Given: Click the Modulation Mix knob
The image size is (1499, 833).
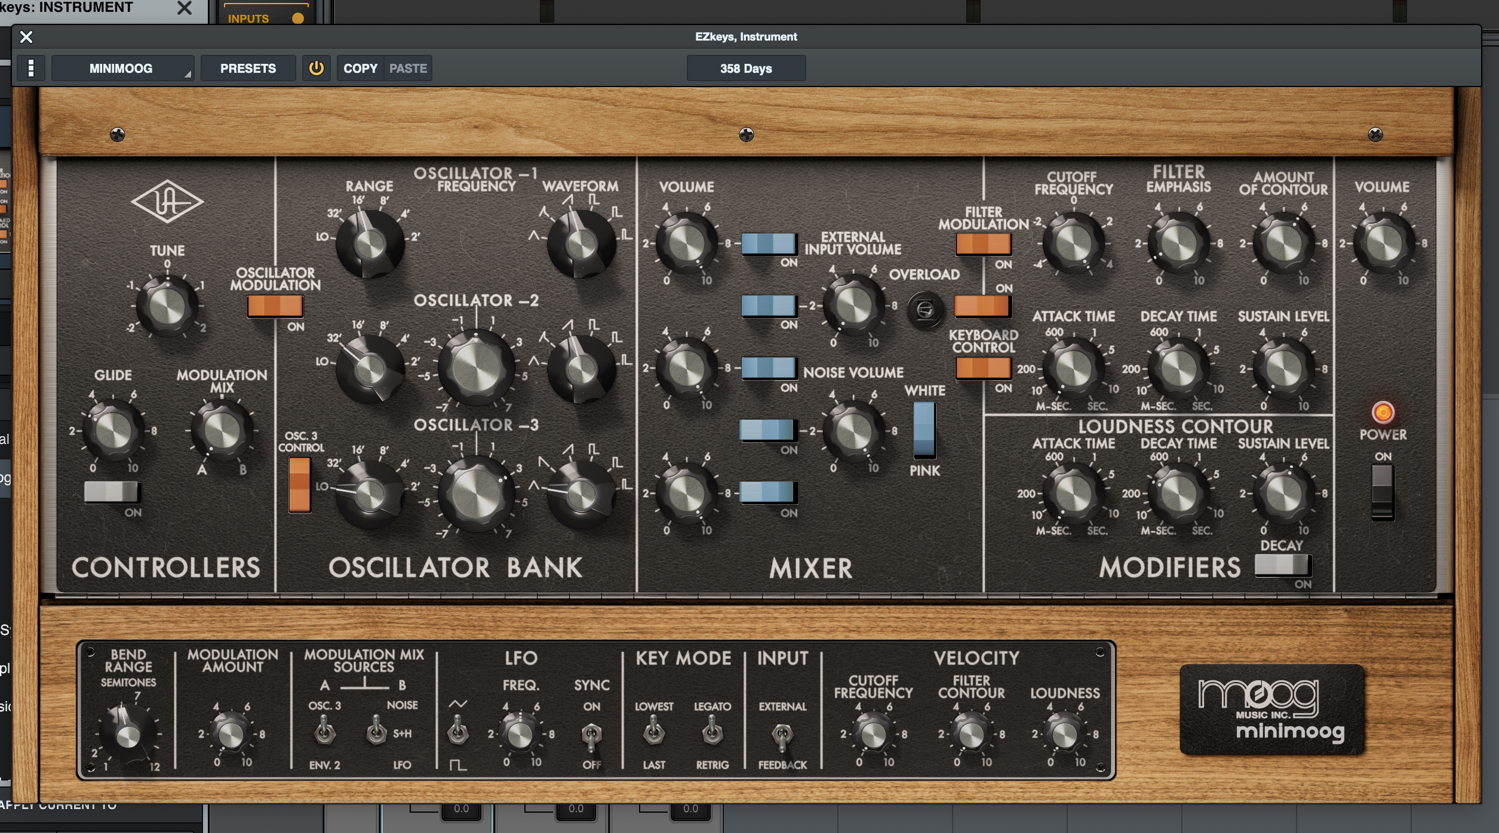Looking at the screenshot, I should 222,430.
